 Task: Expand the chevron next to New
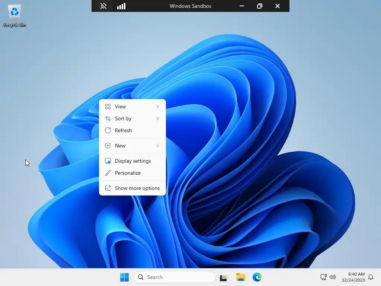158,146
